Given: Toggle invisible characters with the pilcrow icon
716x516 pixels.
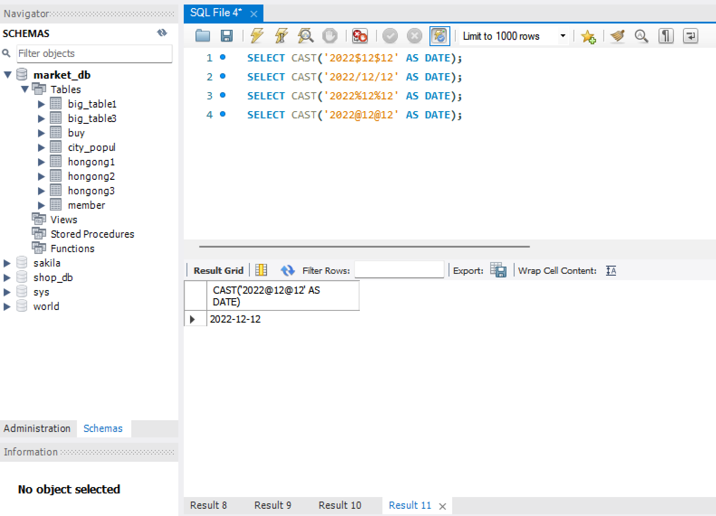Looking at the screenshot, I should pyautogui.click(x=666, y=36).
